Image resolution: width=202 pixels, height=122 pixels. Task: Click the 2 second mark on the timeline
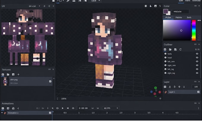pyautogui.click(x=107, y=113)
